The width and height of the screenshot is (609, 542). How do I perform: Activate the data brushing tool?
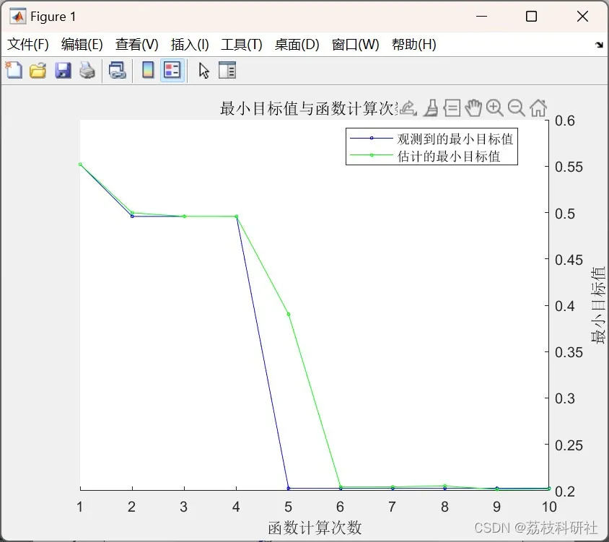[x=431, y=108]
